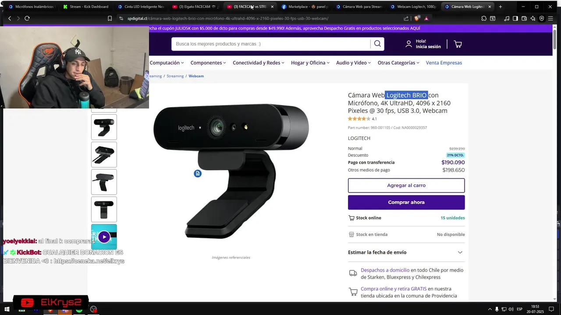Open Venta Empresas link
The image size is (561, 315).
tap(444, 63)
